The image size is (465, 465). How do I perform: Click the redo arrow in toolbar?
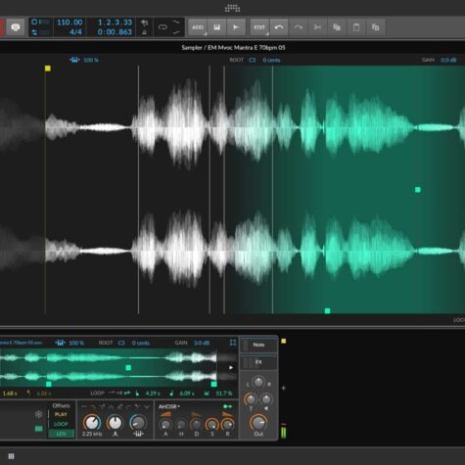[x=298, y=27]
